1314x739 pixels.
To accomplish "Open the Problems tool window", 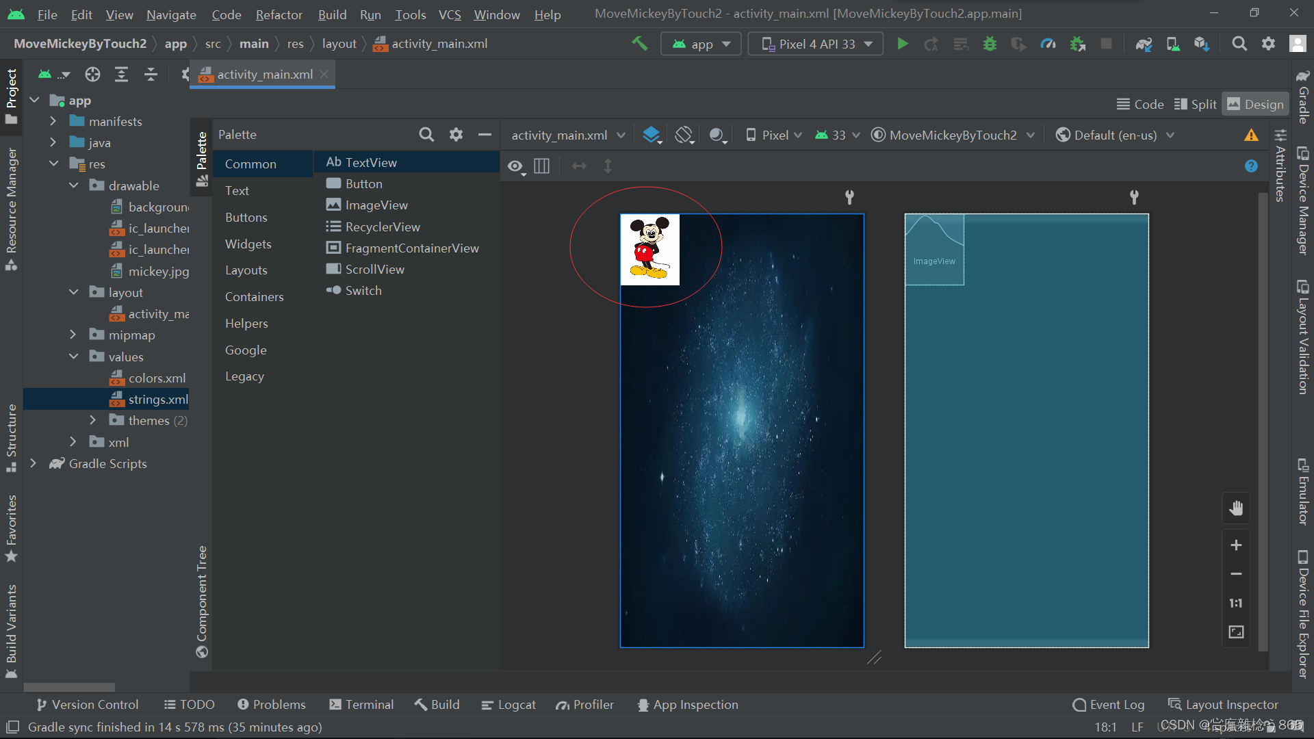I will coord(272,705).
